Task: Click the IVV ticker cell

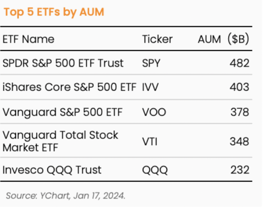Action: coord(151,87)
